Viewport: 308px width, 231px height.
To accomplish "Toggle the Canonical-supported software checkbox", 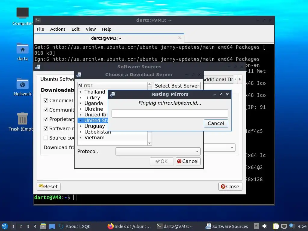I will pyautogui.click(x=46, y=100).
